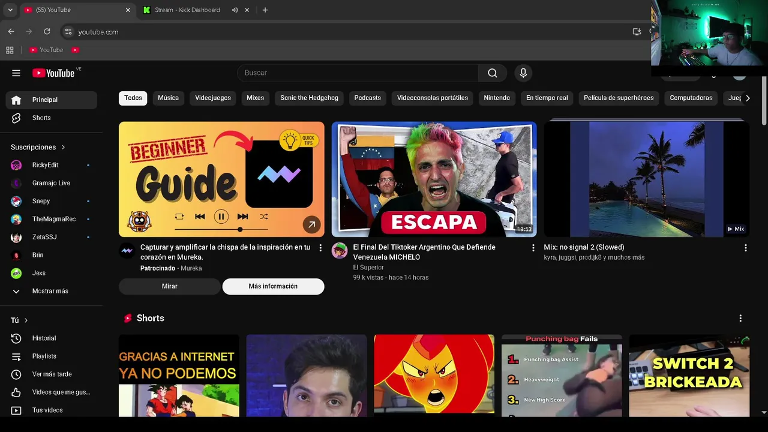Image resolution: width=768 pixels, height=432 pixels.
Task: Click El Superior channel avatar
Action: (340, 250)
